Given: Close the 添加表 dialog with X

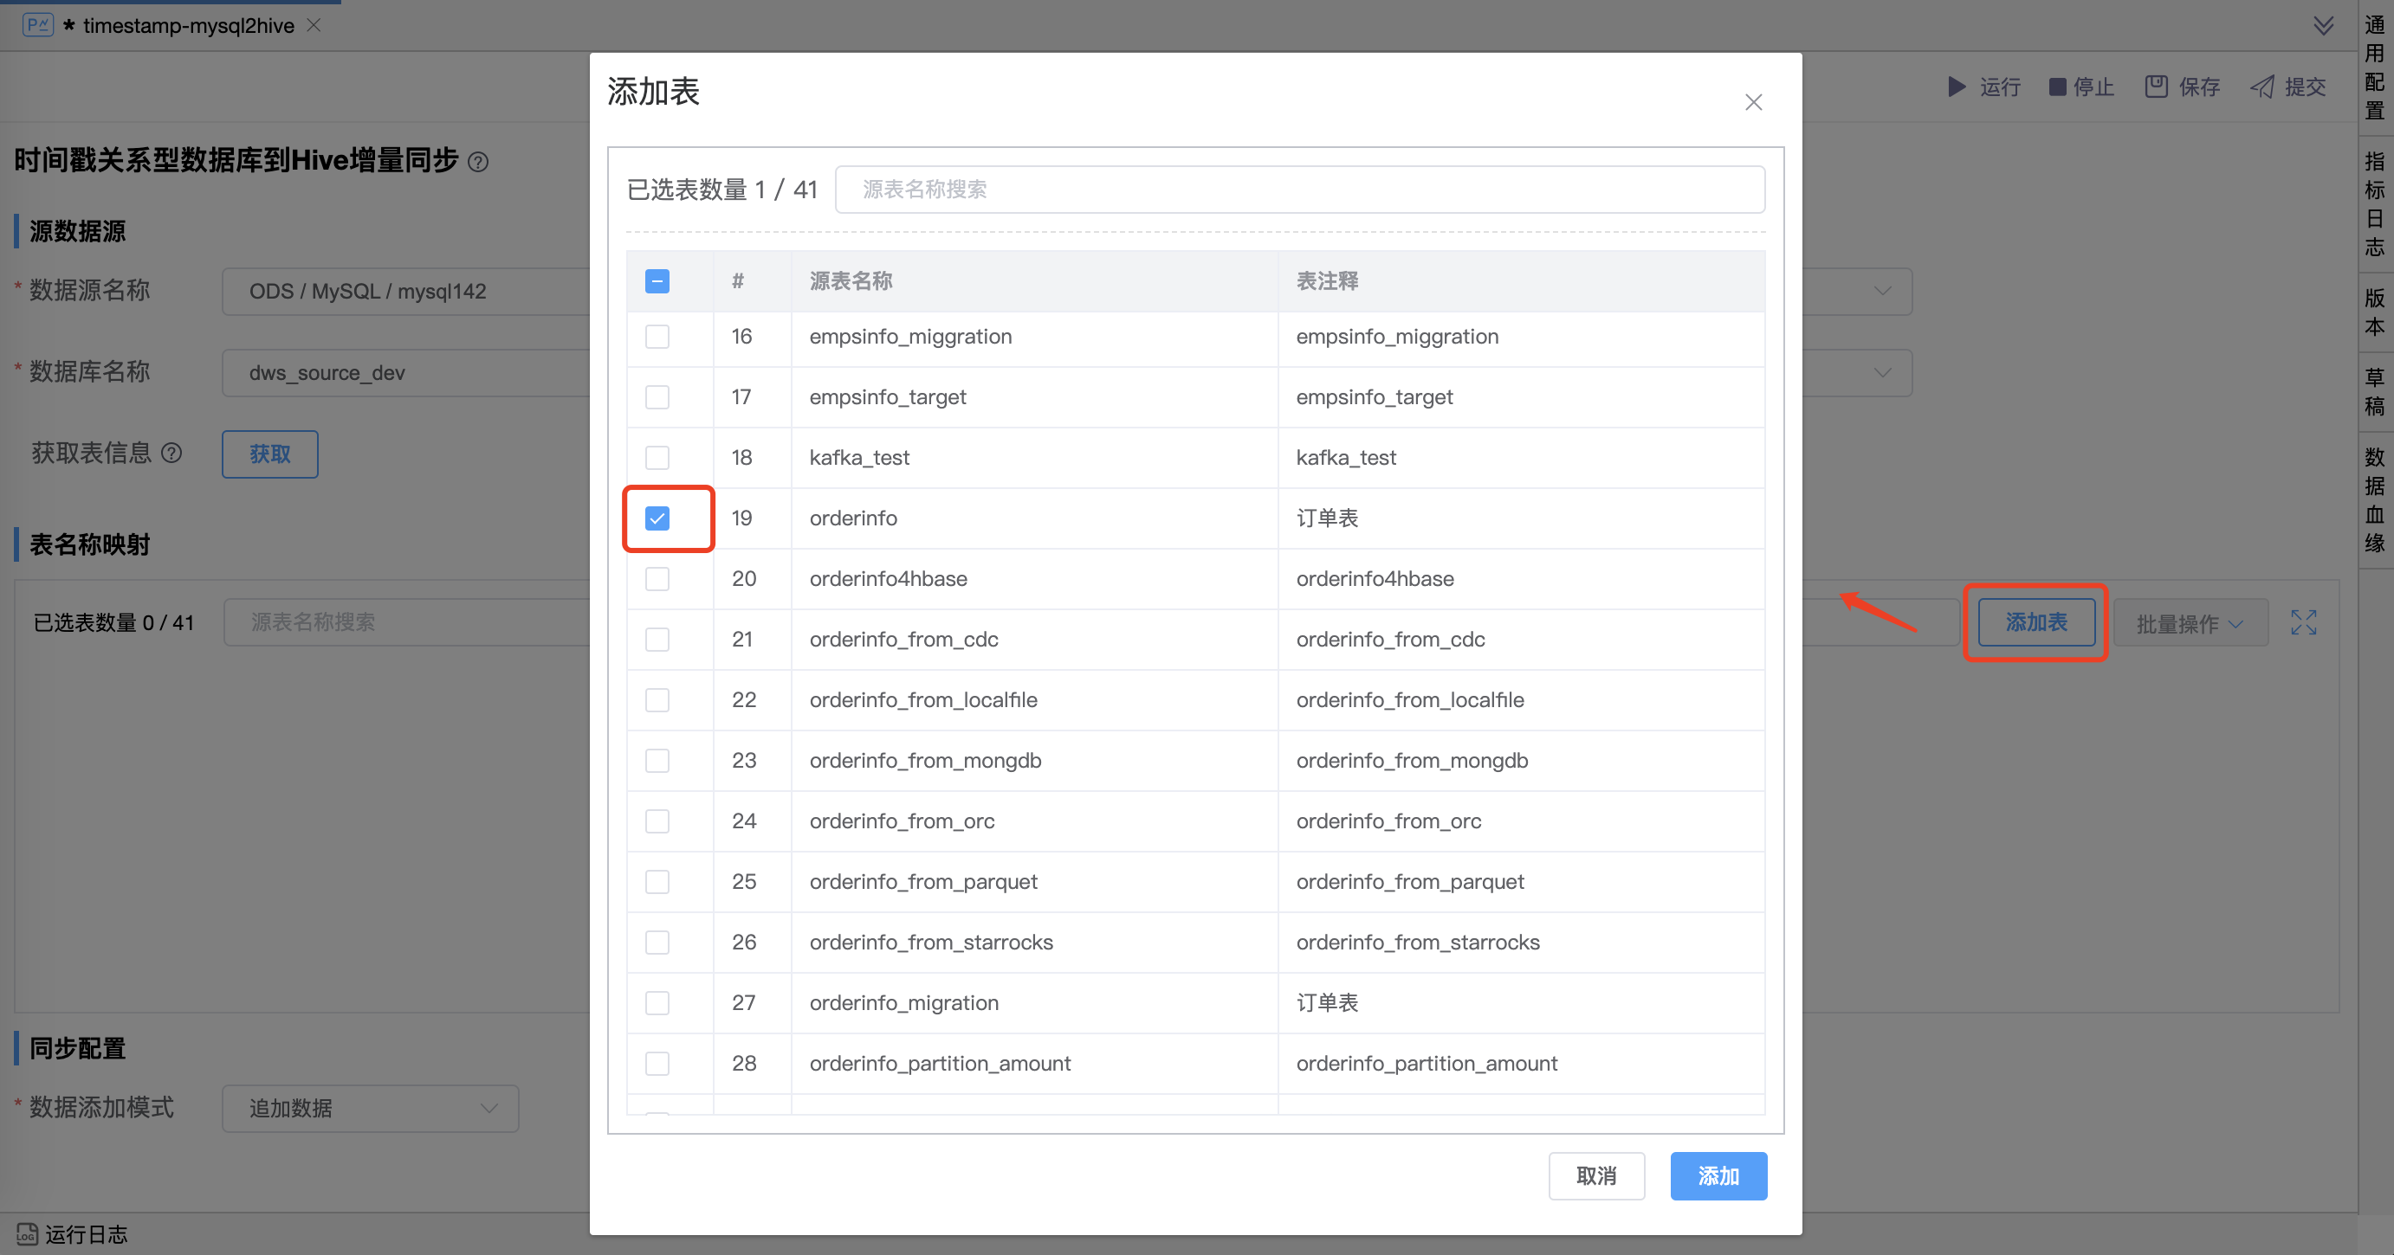Looking at the screenshot, I should click(x=1753, y=102).
